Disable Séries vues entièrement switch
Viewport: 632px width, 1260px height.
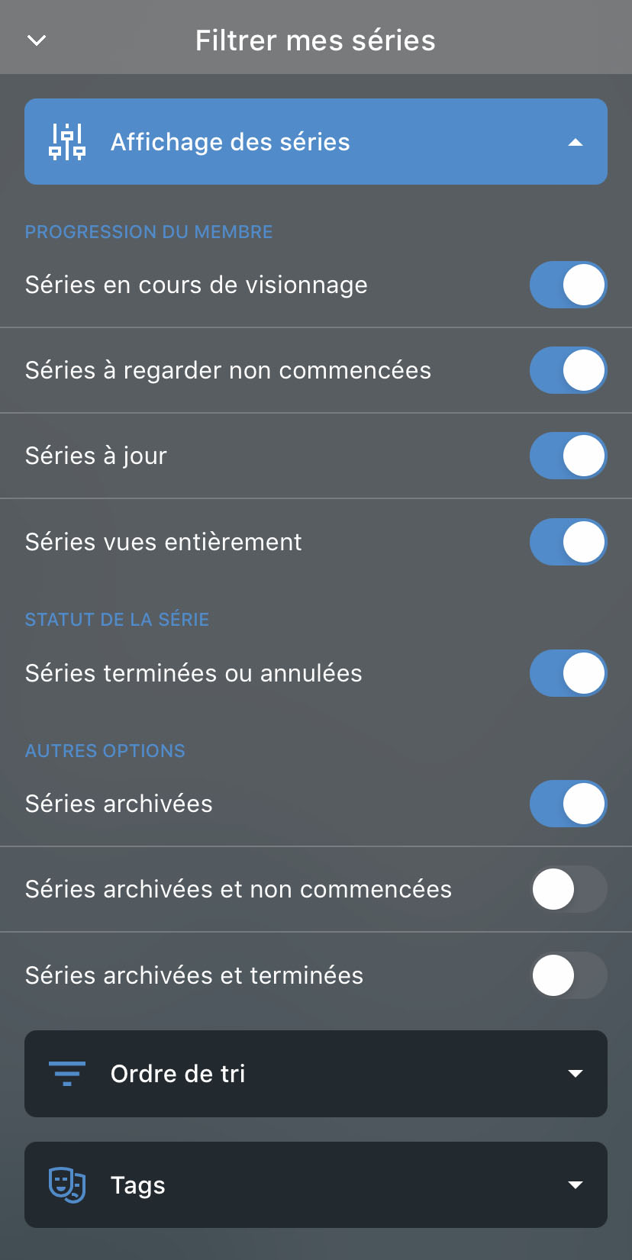point(568,542)
